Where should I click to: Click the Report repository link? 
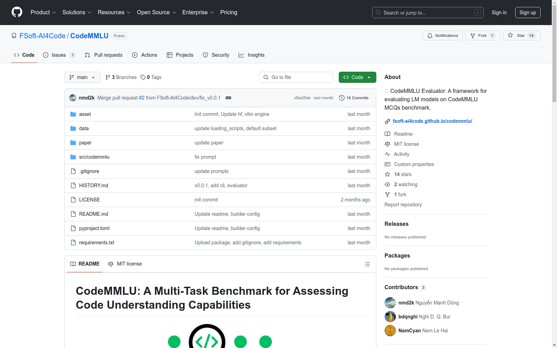(x=403, y=205)
